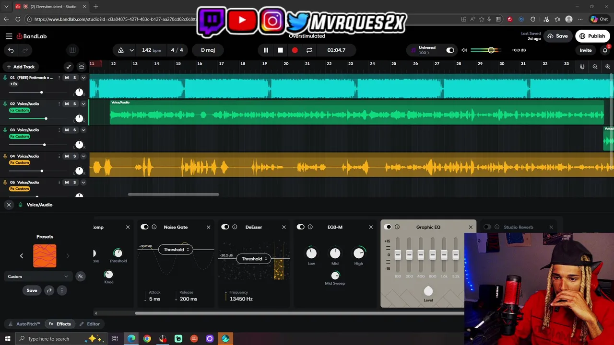
Task: Open info for DeEsser effect
Action: (235, 227)
